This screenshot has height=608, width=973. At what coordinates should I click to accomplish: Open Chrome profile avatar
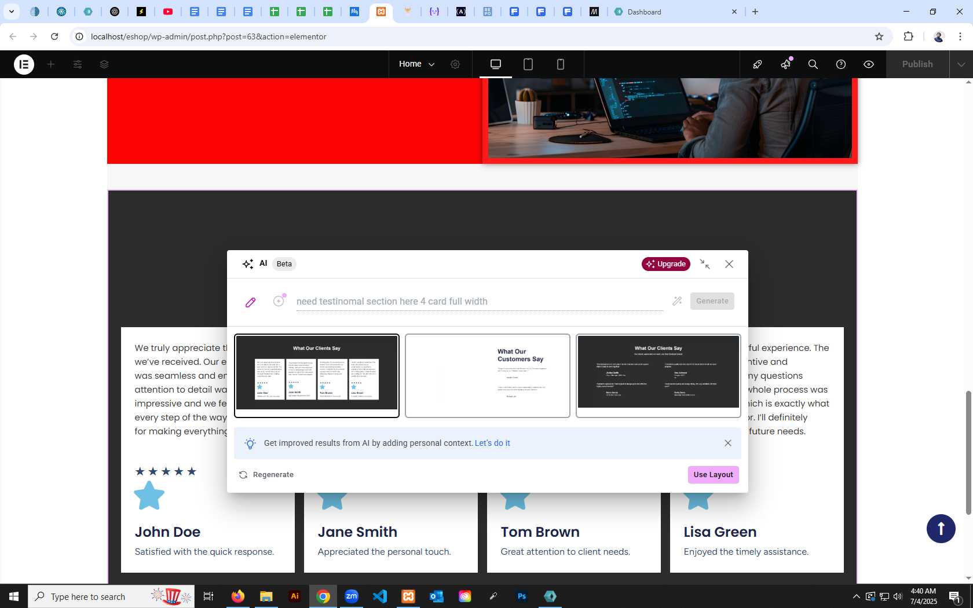pos(939,36)
